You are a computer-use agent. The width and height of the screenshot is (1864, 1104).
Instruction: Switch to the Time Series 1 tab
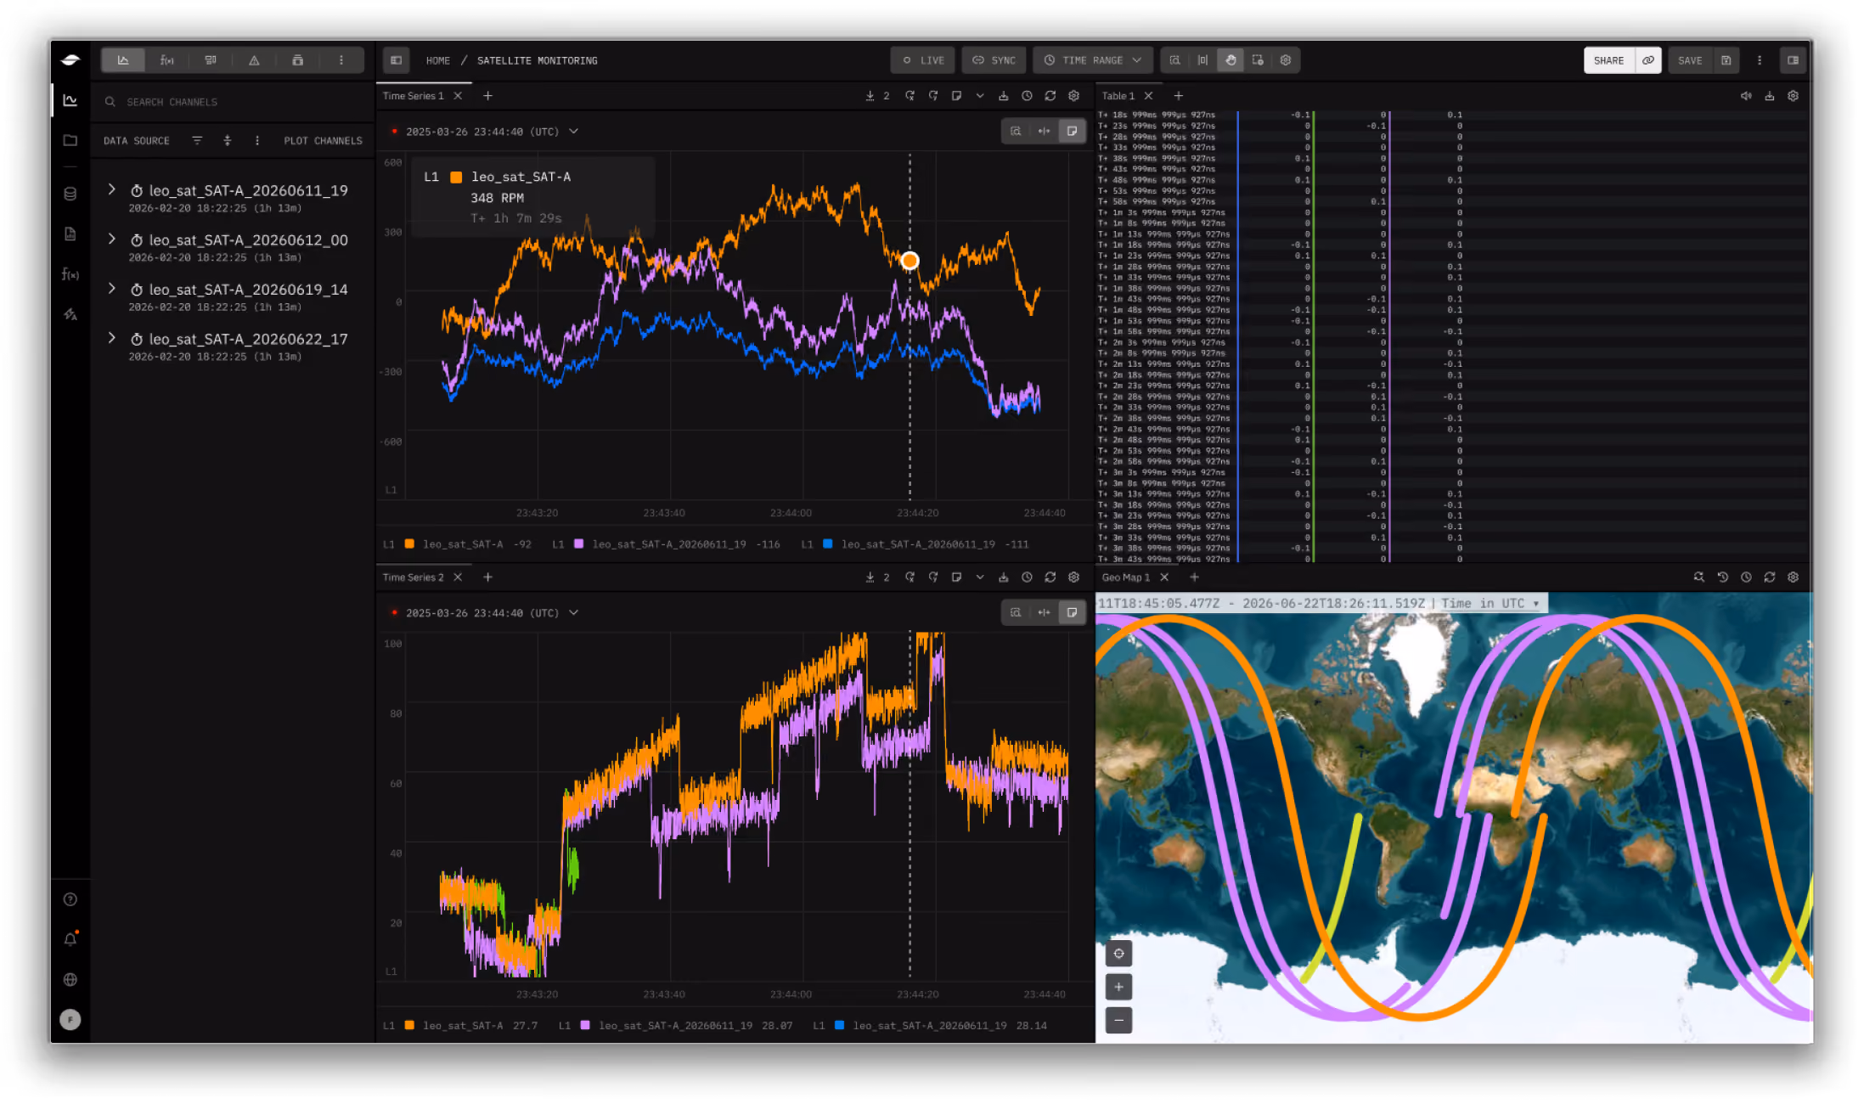tap(413, 96)
